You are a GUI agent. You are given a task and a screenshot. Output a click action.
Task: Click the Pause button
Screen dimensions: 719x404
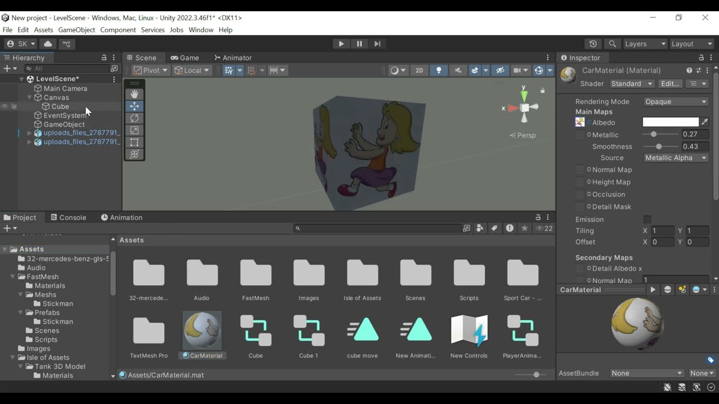click(x=359, y=44)
